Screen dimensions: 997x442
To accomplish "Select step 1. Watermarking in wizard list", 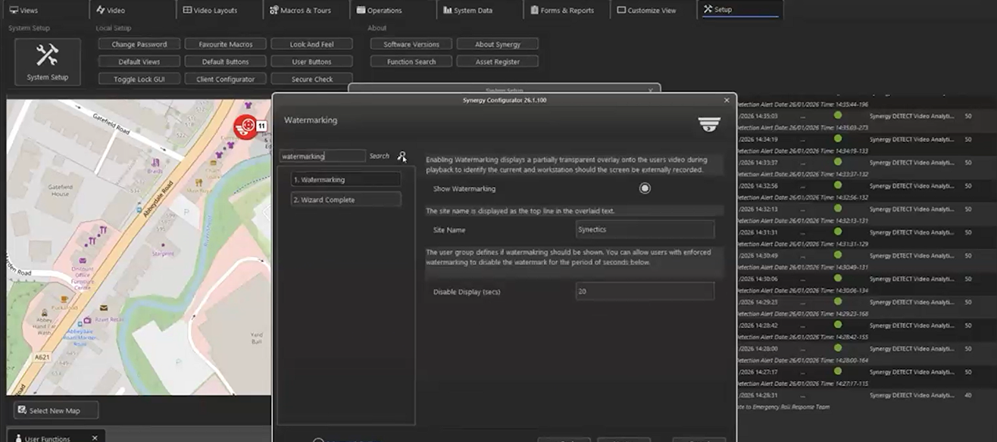I will (346, 179).
